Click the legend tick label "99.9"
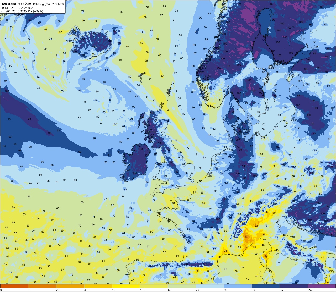The image size is (336, 292). tap(311, 290)
